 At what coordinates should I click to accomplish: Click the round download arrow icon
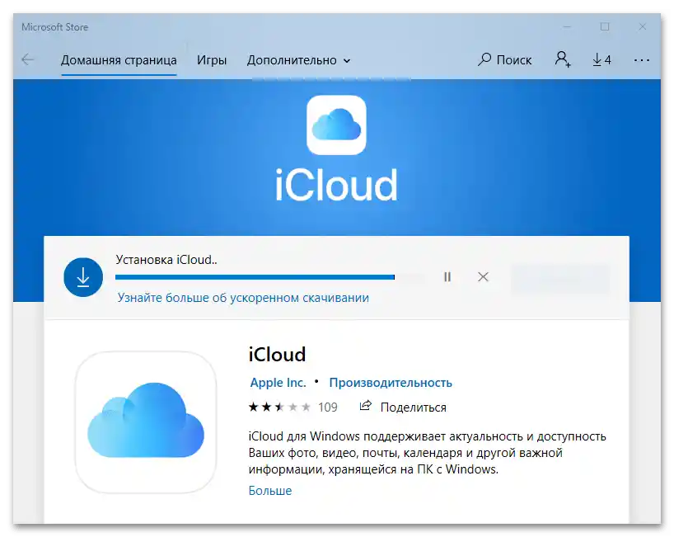(x=83, y=277)
